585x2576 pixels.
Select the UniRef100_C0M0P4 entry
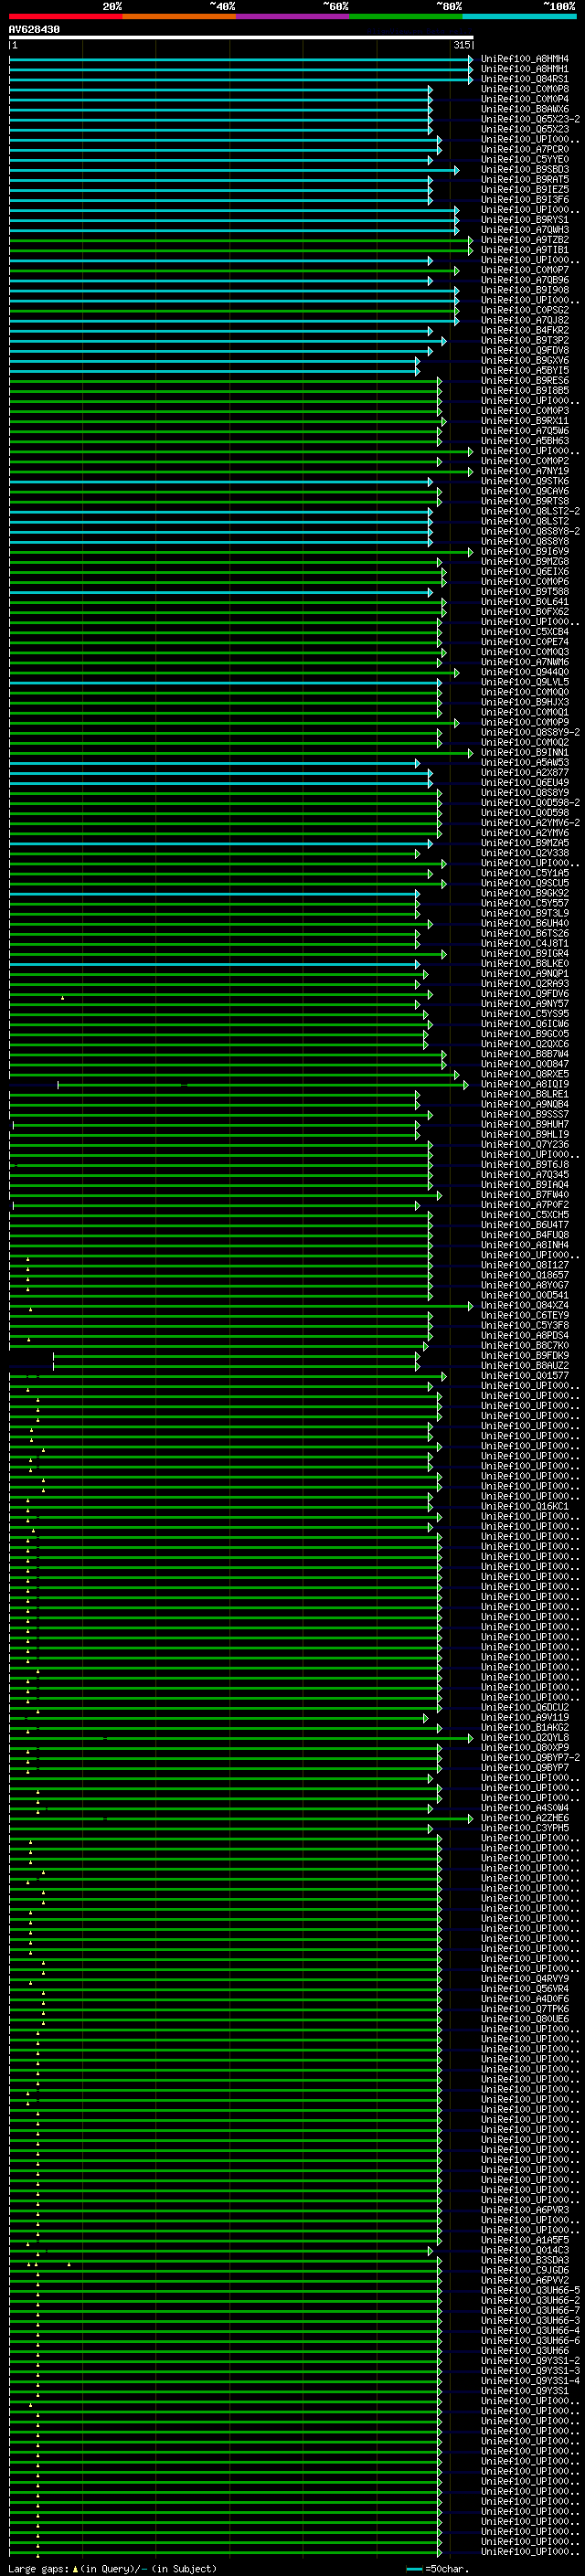point(525,99)
